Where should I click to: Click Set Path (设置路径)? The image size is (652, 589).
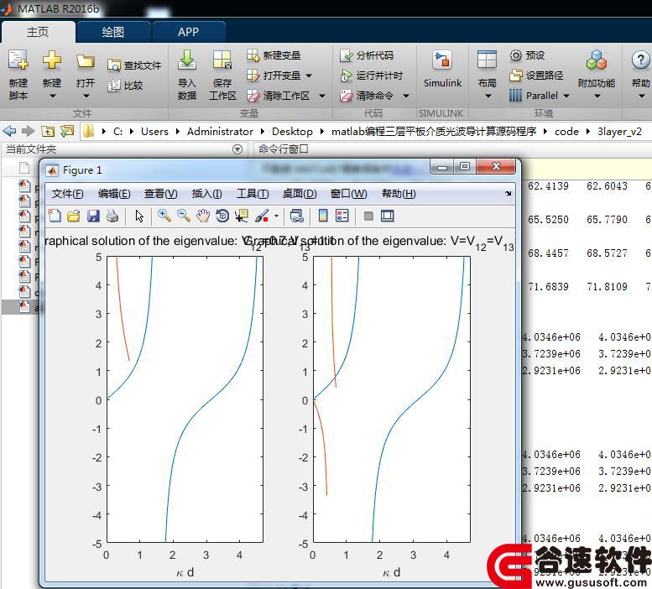pyautogui.click(x=536, y=76)
